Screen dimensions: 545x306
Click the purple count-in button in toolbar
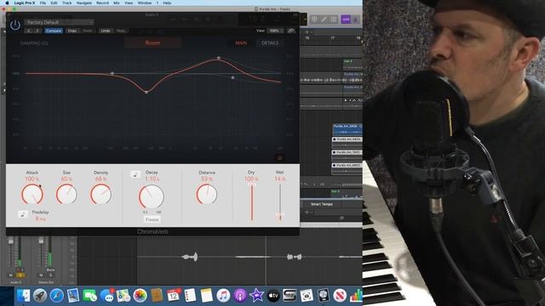pyautogui.click(x=346, y=20)
